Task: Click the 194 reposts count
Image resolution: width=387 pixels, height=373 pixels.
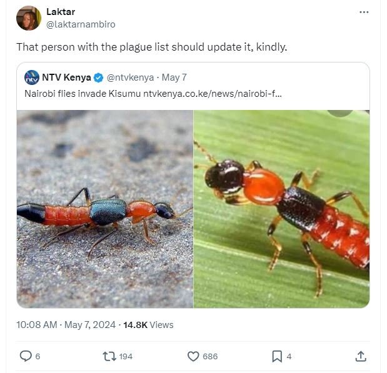Action: coord(126,356)
